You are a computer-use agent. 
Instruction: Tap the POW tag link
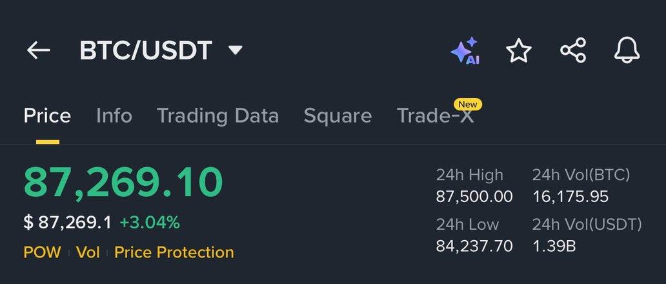click(42, 252)
